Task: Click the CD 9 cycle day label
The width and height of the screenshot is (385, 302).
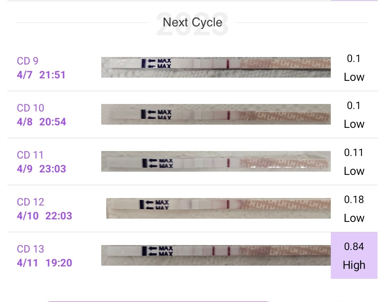Action: pos(27,61)
